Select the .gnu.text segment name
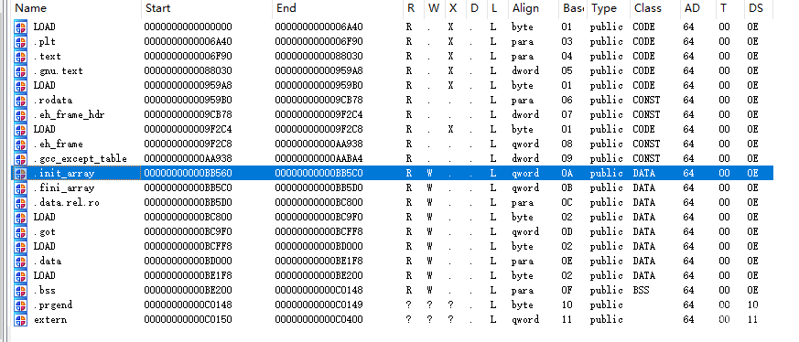Viewport: 799px width, 342px height. (x=58, y=70)
